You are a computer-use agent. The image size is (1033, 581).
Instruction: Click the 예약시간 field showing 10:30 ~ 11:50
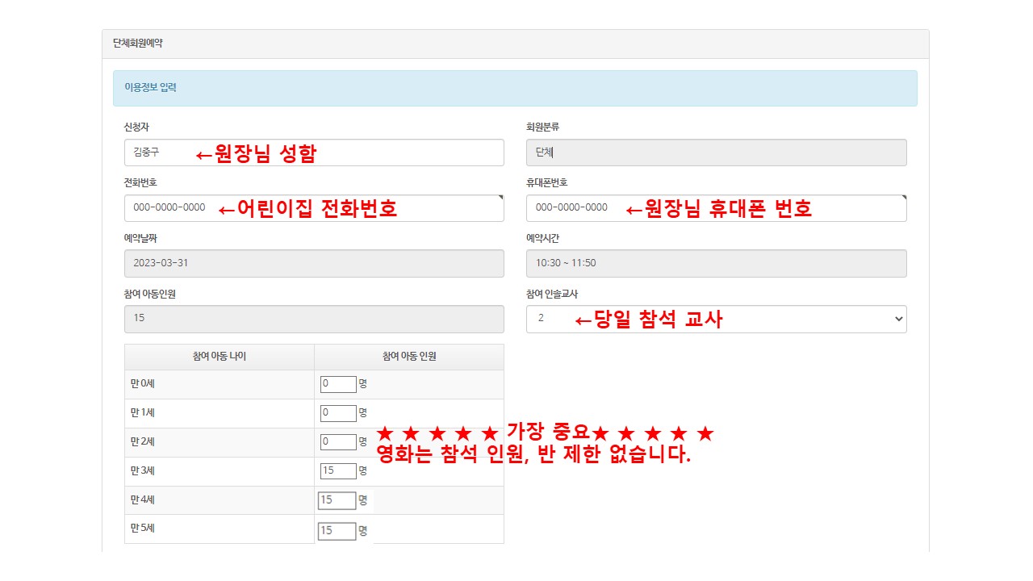click(x=716, y=263)
